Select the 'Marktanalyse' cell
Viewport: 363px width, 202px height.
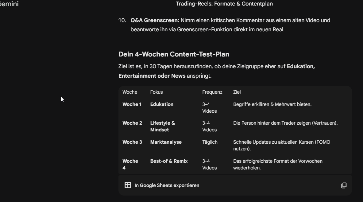tap(166, 142)
